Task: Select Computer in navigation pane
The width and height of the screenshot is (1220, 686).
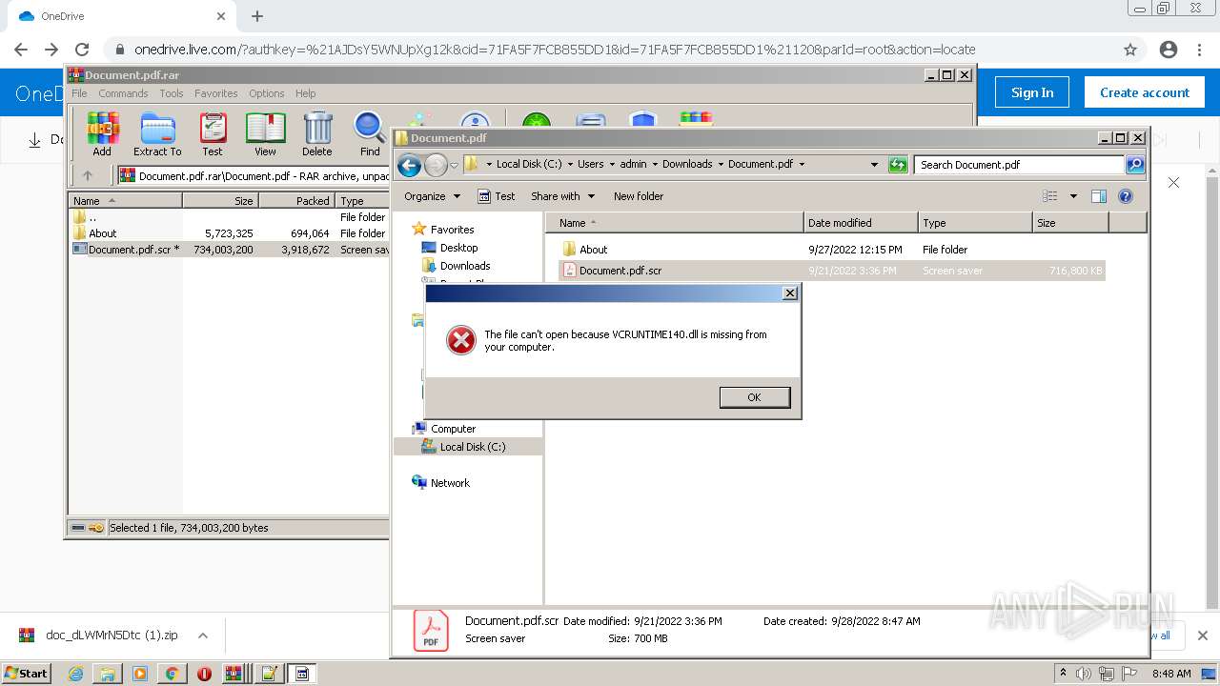Action: coord(444,429)
